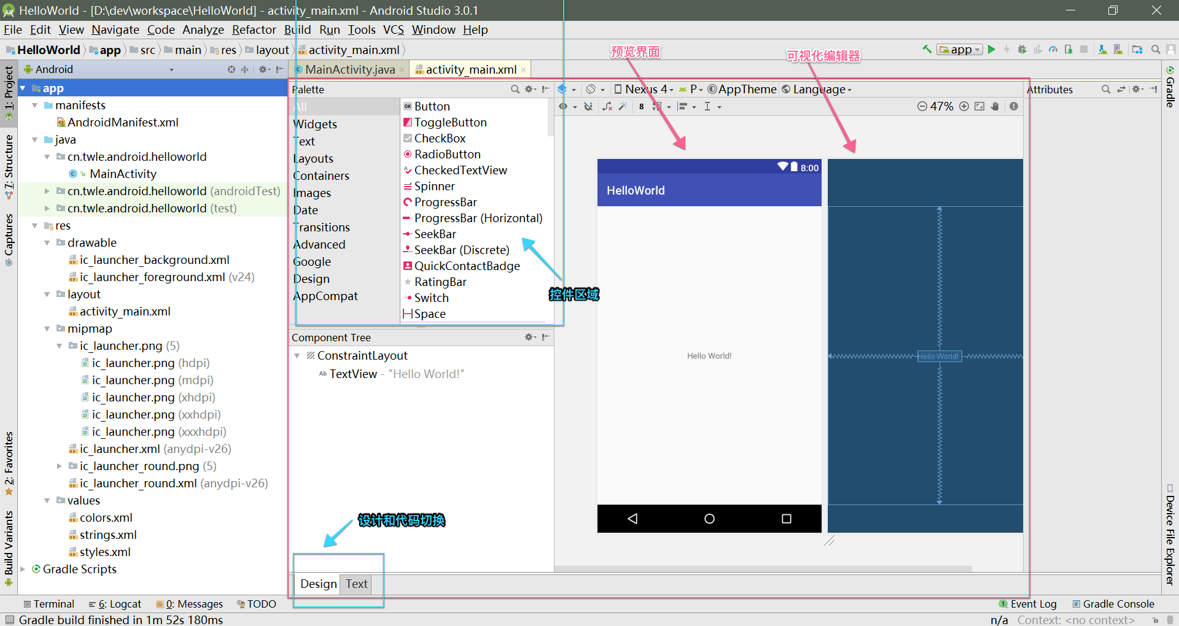The height and width of the screenshot is (626, 1179).
Task: Click the Zoom to Fit Screen icon
Action: click(979, 106)
